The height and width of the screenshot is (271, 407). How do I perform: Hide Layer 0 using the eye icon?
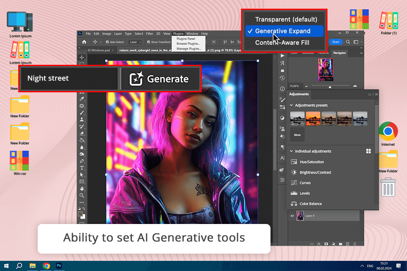pyautogui.click(x=292, y=216)
